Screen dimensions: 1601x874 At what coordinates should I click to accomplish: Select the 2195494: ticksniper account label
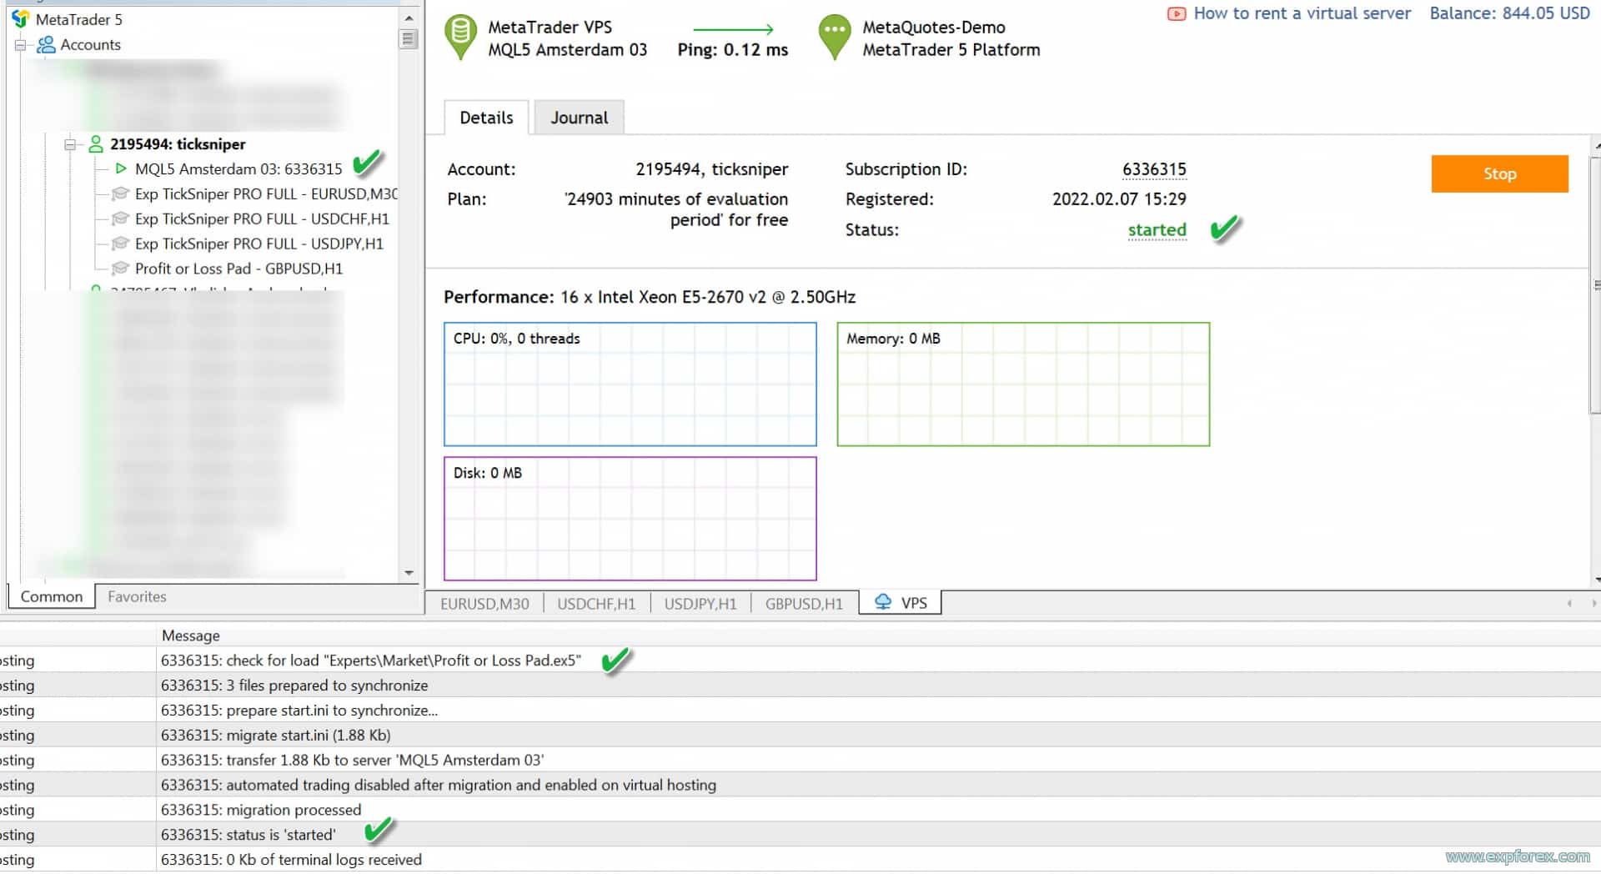[178, 143]
